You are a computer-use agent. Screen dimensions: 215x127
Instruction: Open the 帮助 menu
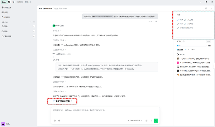tap(28, 2)
